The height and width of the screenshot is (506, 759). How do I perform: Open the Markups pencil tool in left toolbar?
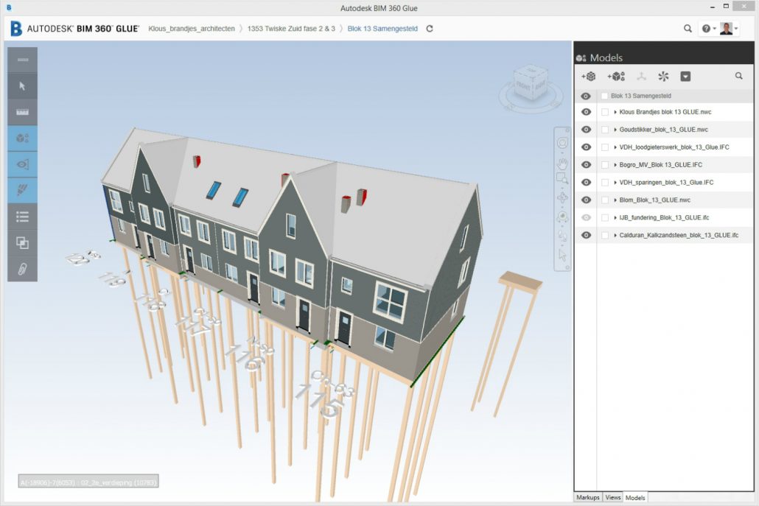pyautogui.click(x=22, y=191)
